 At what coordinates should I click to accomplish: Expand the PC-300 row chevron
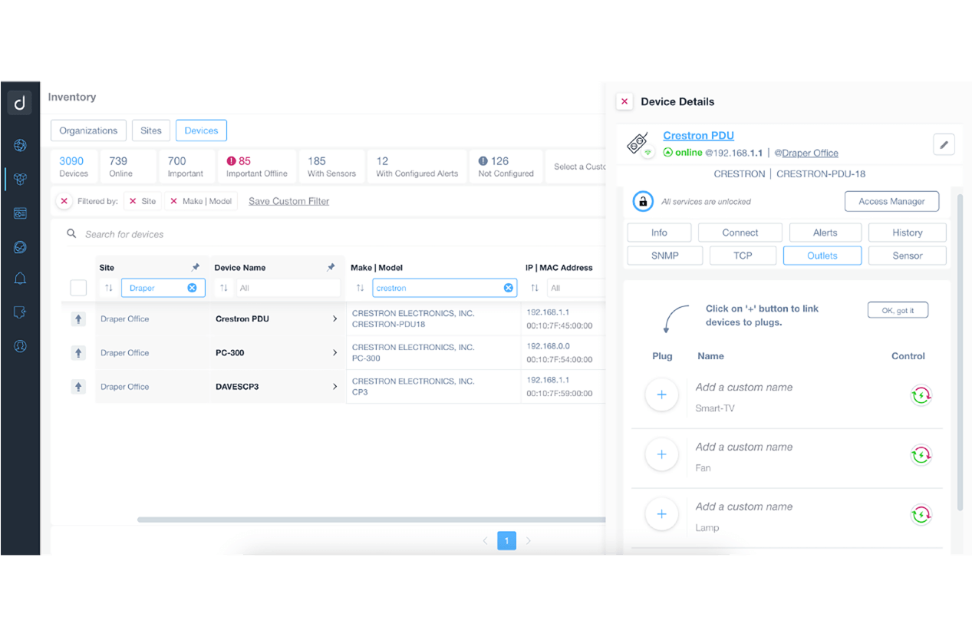[x=334, y=353]
